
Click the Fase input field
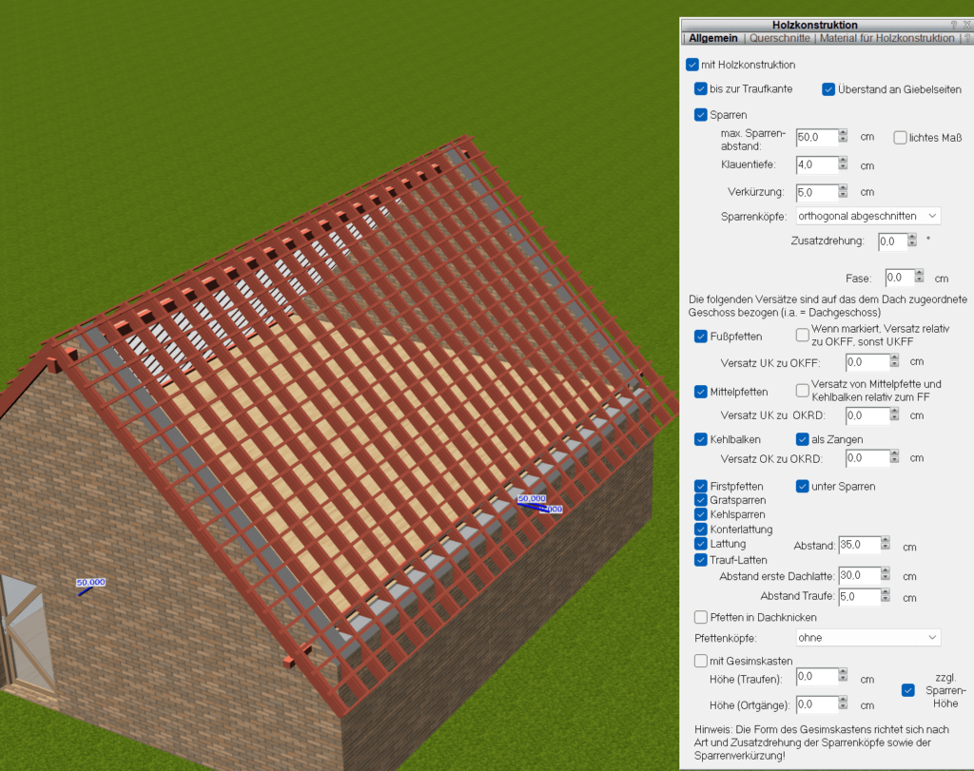pos(899,278)
